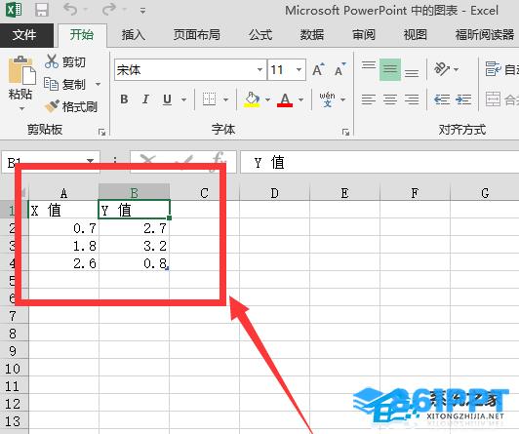Expand the Name Box dropdown arrow
Viewport: 519px width, 434px height.
[x=90, y=161]
